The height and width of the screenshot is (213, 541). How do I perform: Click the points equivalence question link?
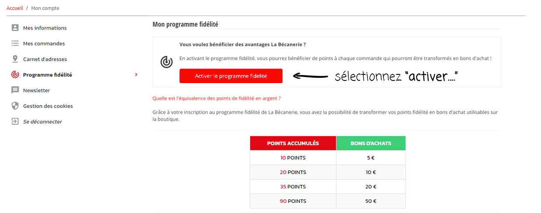click(x=216, y=98)
